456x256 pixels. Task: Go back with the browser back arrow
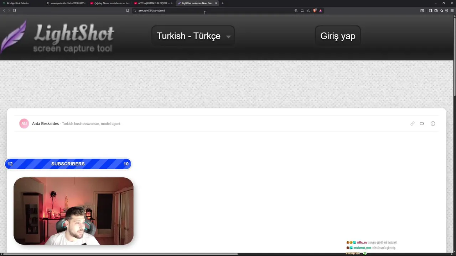pos(4,11)
